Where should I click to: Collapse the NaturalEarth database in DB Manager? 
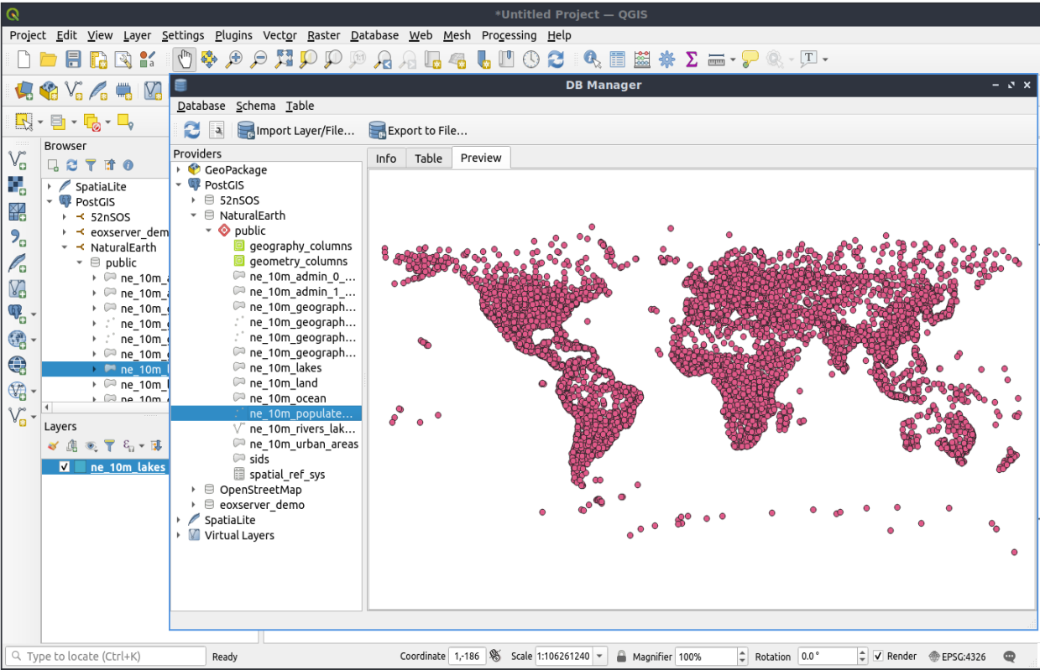tap(194, 216)
